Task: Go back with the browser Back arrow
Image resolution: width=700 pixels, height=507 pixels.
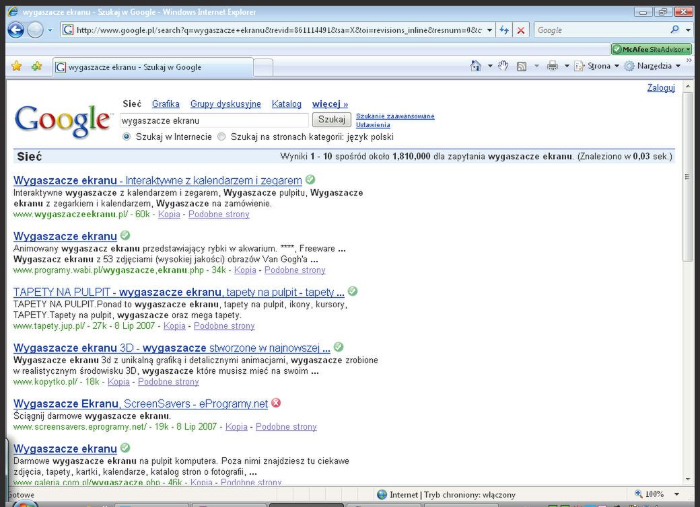Action: point(15,30)
